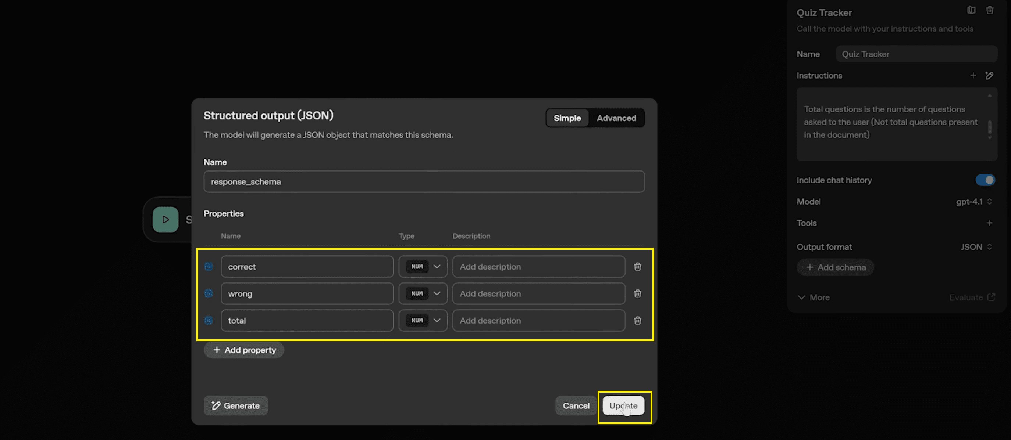Click the Update button
Image resolution: width=1011 pixels, height=440 pixels.
click(x=623, y=405)
